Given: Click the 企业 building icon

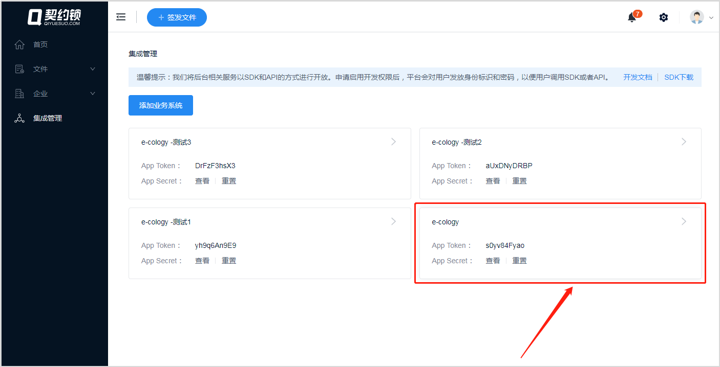Looking at the screenshot, I should click(x=19, y=94).
